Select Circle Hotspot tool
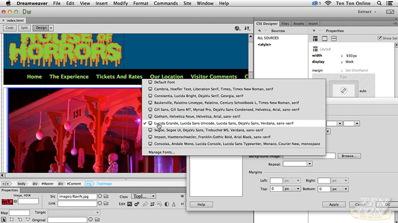 (x=20, y=219)
